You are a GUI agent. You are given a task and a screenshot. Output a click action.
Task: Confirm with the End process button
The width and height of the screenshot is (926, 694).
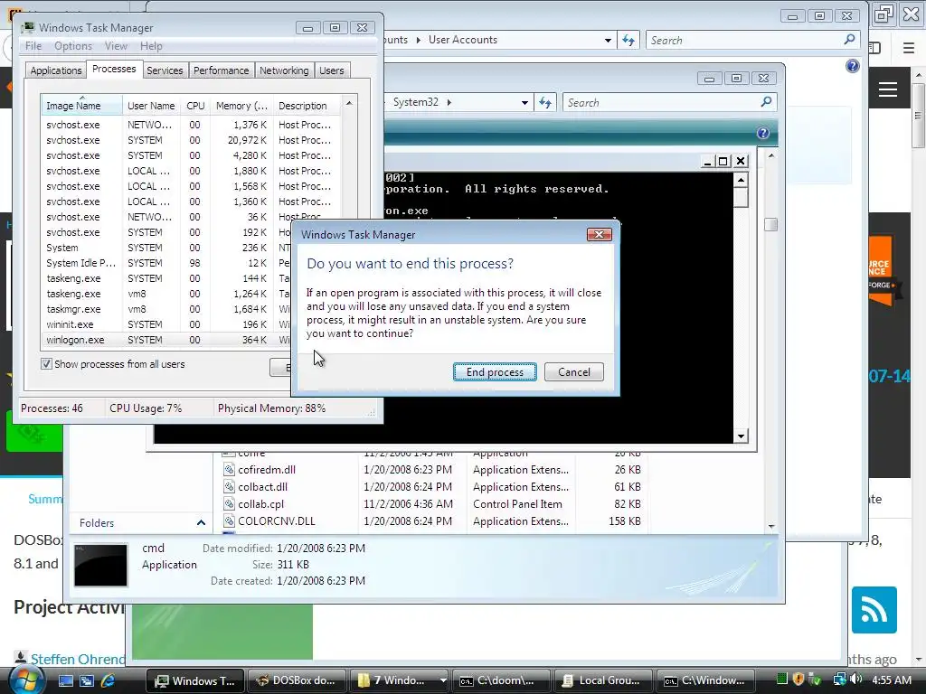[x=495, y=371]
